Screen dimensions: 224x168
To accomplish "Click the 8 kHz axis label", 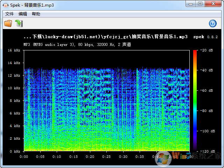I will (15, 101).
